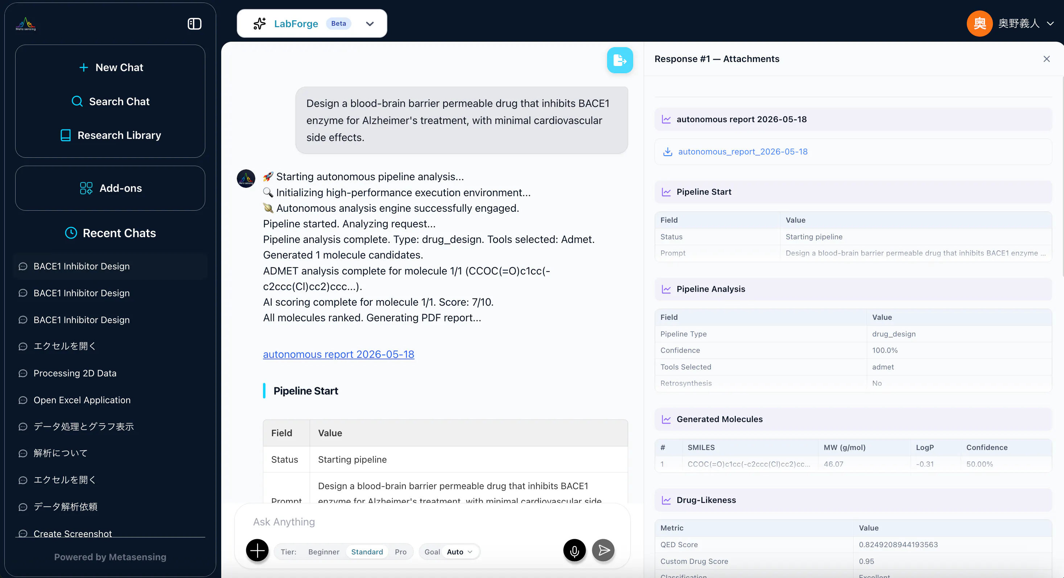This screenshot has width=1064, height=578.
Task: Click the Research Library book icon
Action: pyautogui.click(x=65, y=135)
